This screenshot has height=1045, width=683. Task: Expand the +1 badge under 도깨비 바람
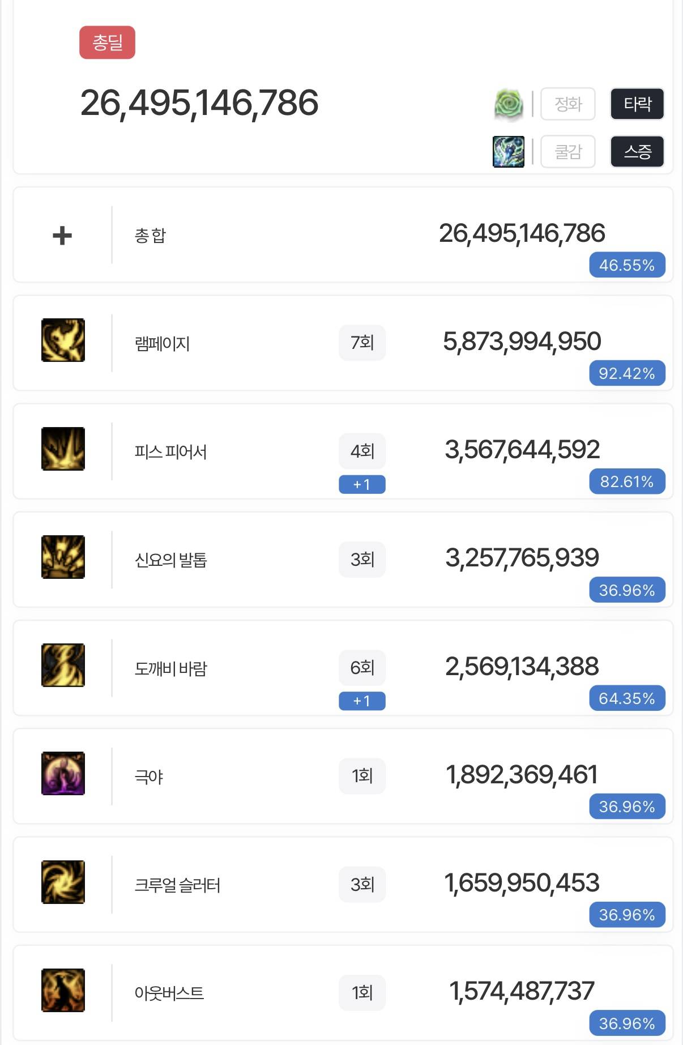click(x=362, y=701)
